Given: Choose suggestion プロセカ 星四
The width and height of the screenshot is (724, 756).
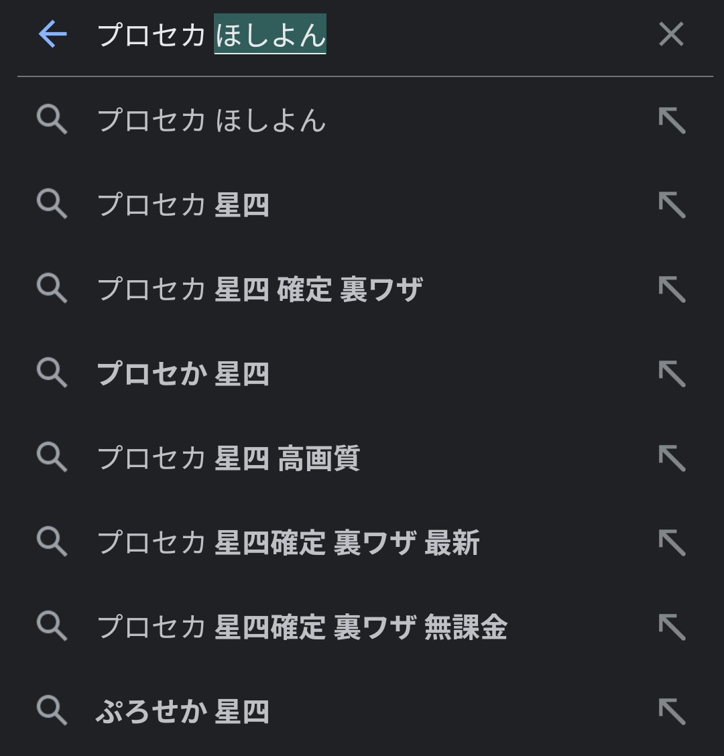Looking at the screenshot, I should coord(184,205).
